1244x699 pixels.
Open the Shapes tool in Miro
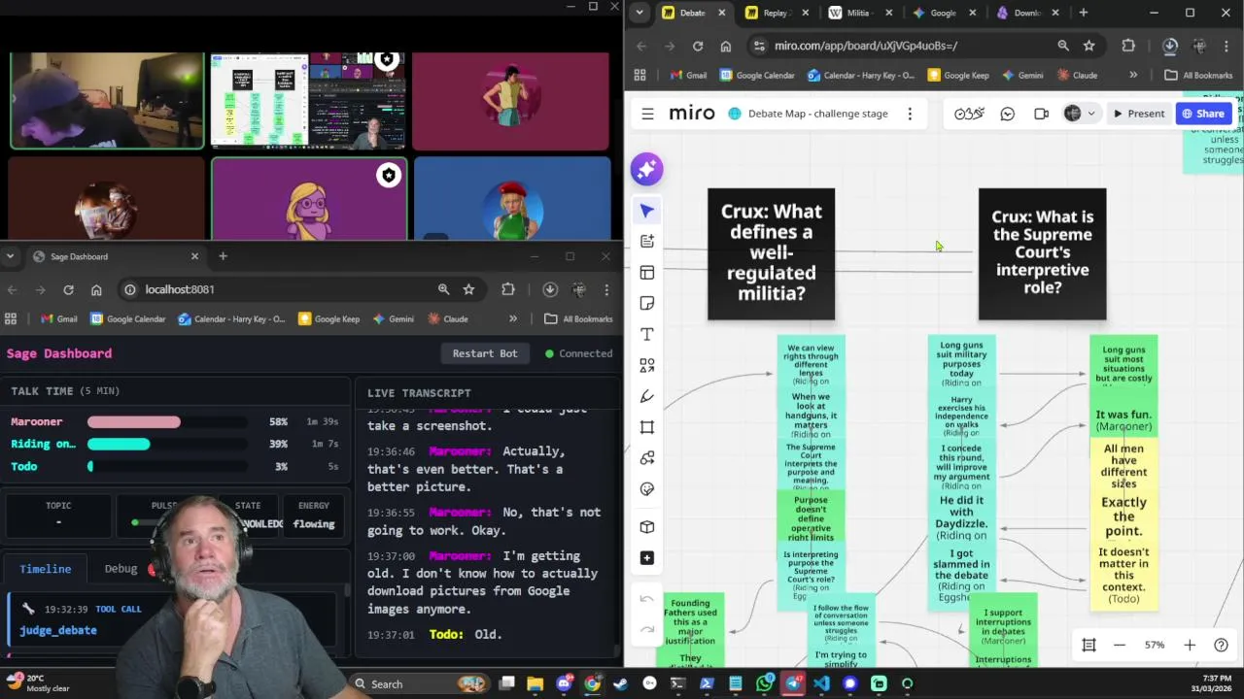[647, 366]
